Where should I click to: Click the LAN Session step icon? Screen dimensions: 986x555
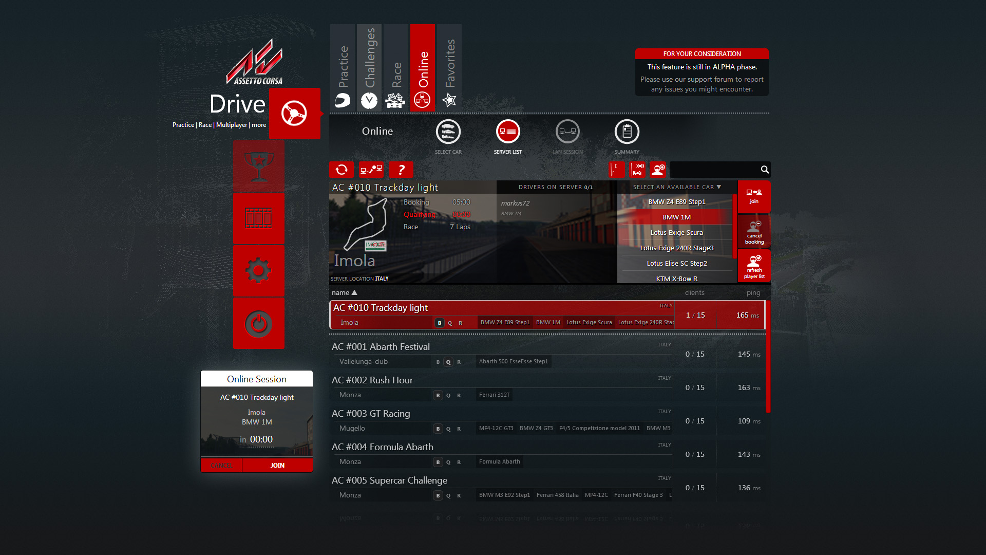pyautogui.click(x=567, y=132)
